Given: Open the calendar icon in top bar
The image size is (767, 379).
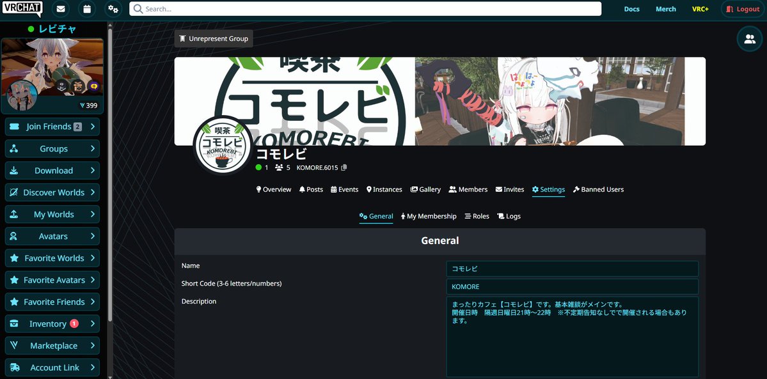Looking at the screenshot, I should pos(86,9).
